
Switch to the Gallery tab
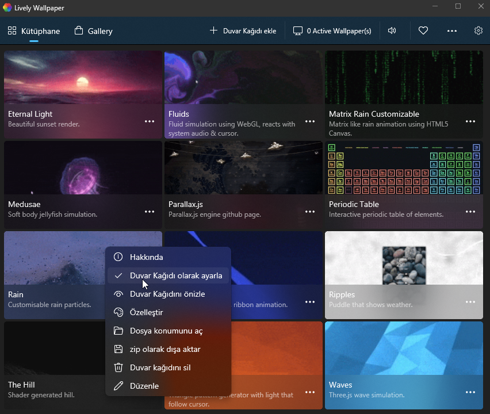(x=93, y=30)
